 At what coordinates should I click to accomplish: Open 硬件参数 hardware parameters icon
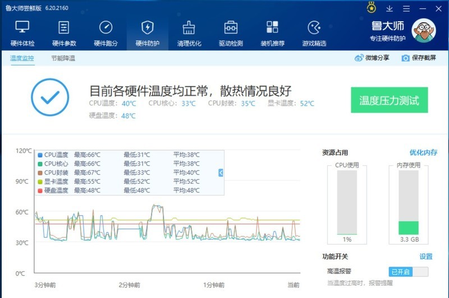pyautogui.click(x=63, y=27)
